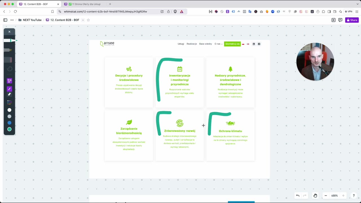This screenshot has height=203, width=361.
Task: Start presentation mode with the play icon
Action: point(333,20)
